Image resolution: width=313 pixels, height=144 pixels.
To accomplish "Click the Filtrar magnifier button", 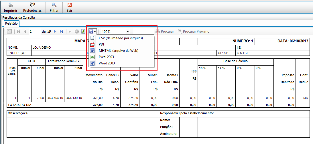I will (54, 7).
